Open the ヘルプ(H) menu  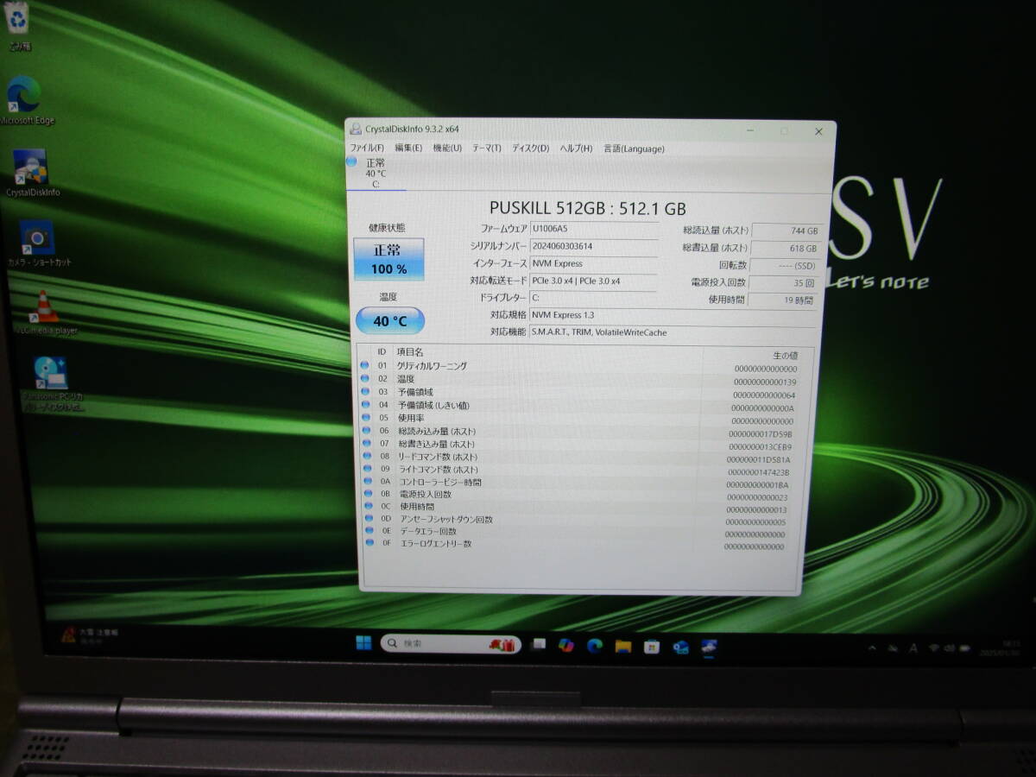[576, 148]
